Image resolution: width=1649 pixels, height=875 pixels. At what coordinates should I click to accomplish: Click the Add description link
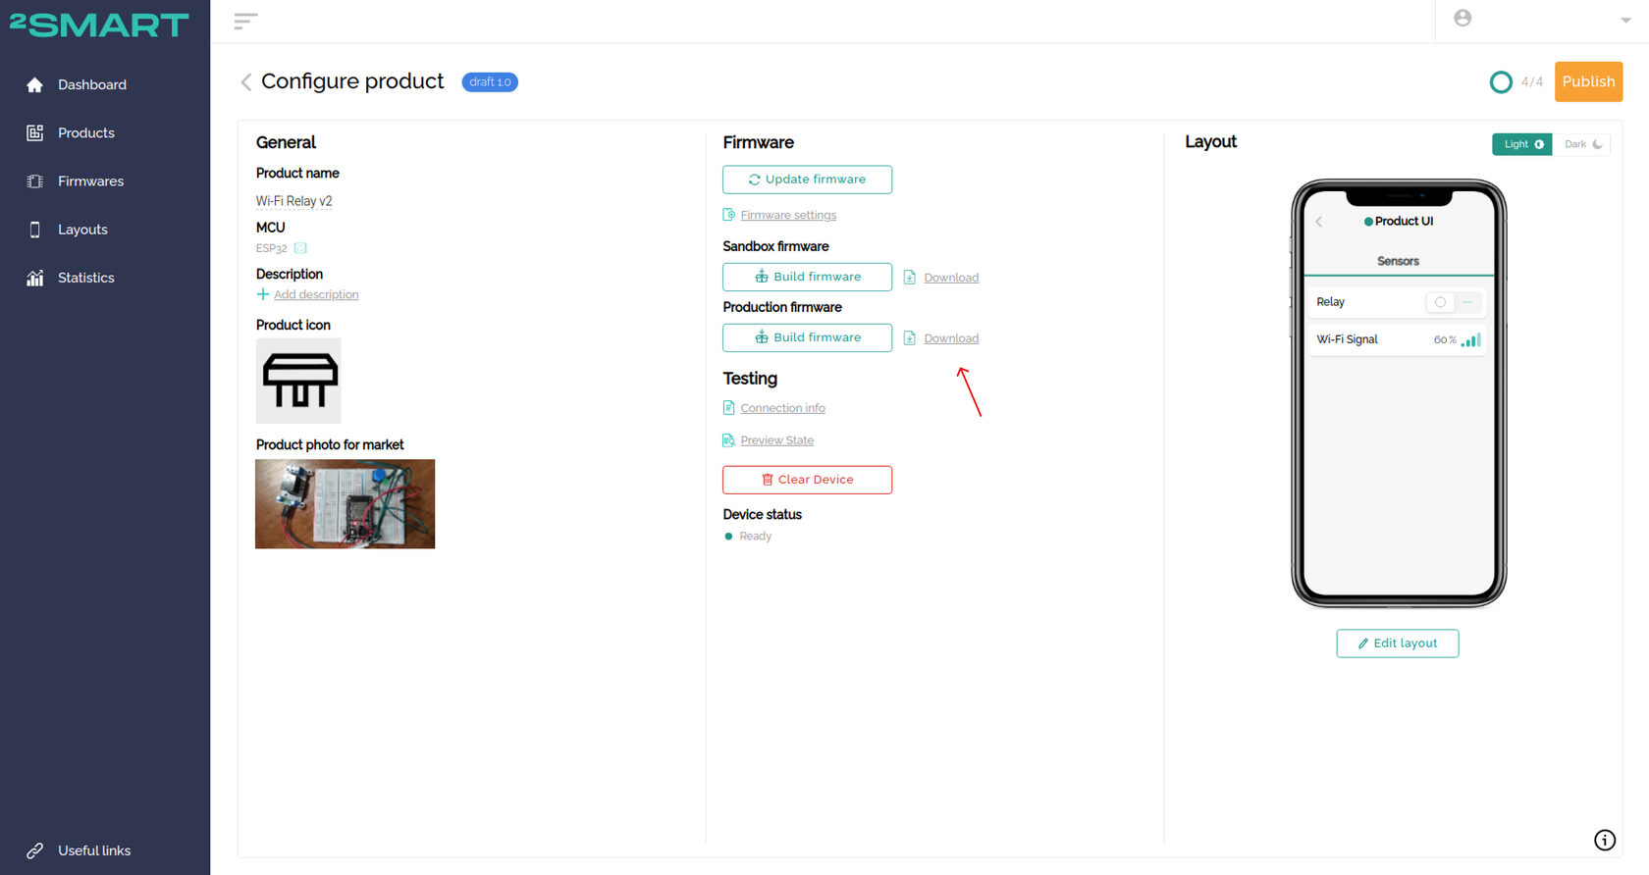click(316, 294)
